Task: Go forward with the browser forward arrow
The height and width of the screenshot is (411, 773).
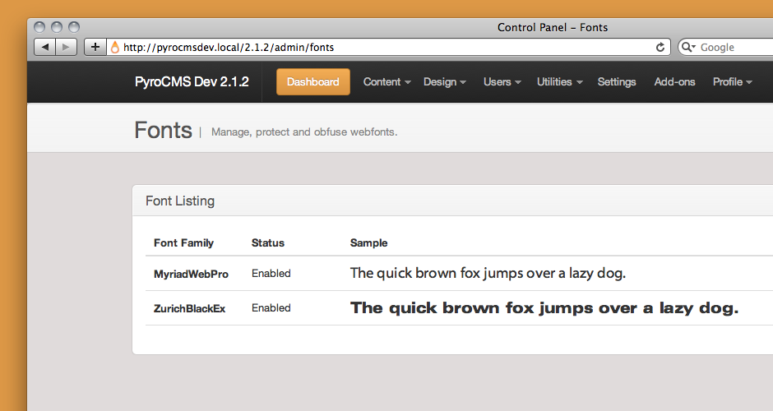Action: click(66, 48)
